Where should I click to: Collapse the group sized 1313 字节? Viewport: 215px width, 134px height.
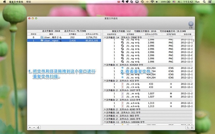105,100
